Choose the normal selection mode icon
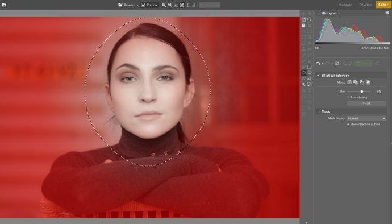The width and height of the screenshot is (392, 224). 349,82
